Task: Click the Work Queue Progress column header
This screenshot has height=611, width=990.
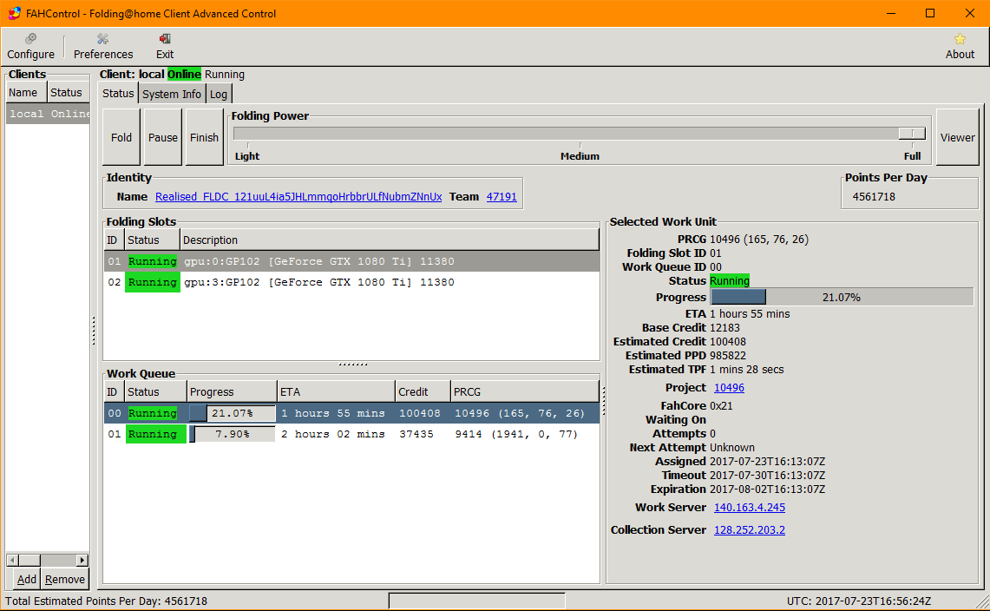Action: click(x=232, y=391)
